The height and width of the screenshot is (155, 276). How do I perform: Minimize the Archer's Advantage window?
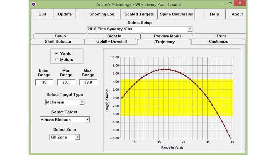click(223, 4)
